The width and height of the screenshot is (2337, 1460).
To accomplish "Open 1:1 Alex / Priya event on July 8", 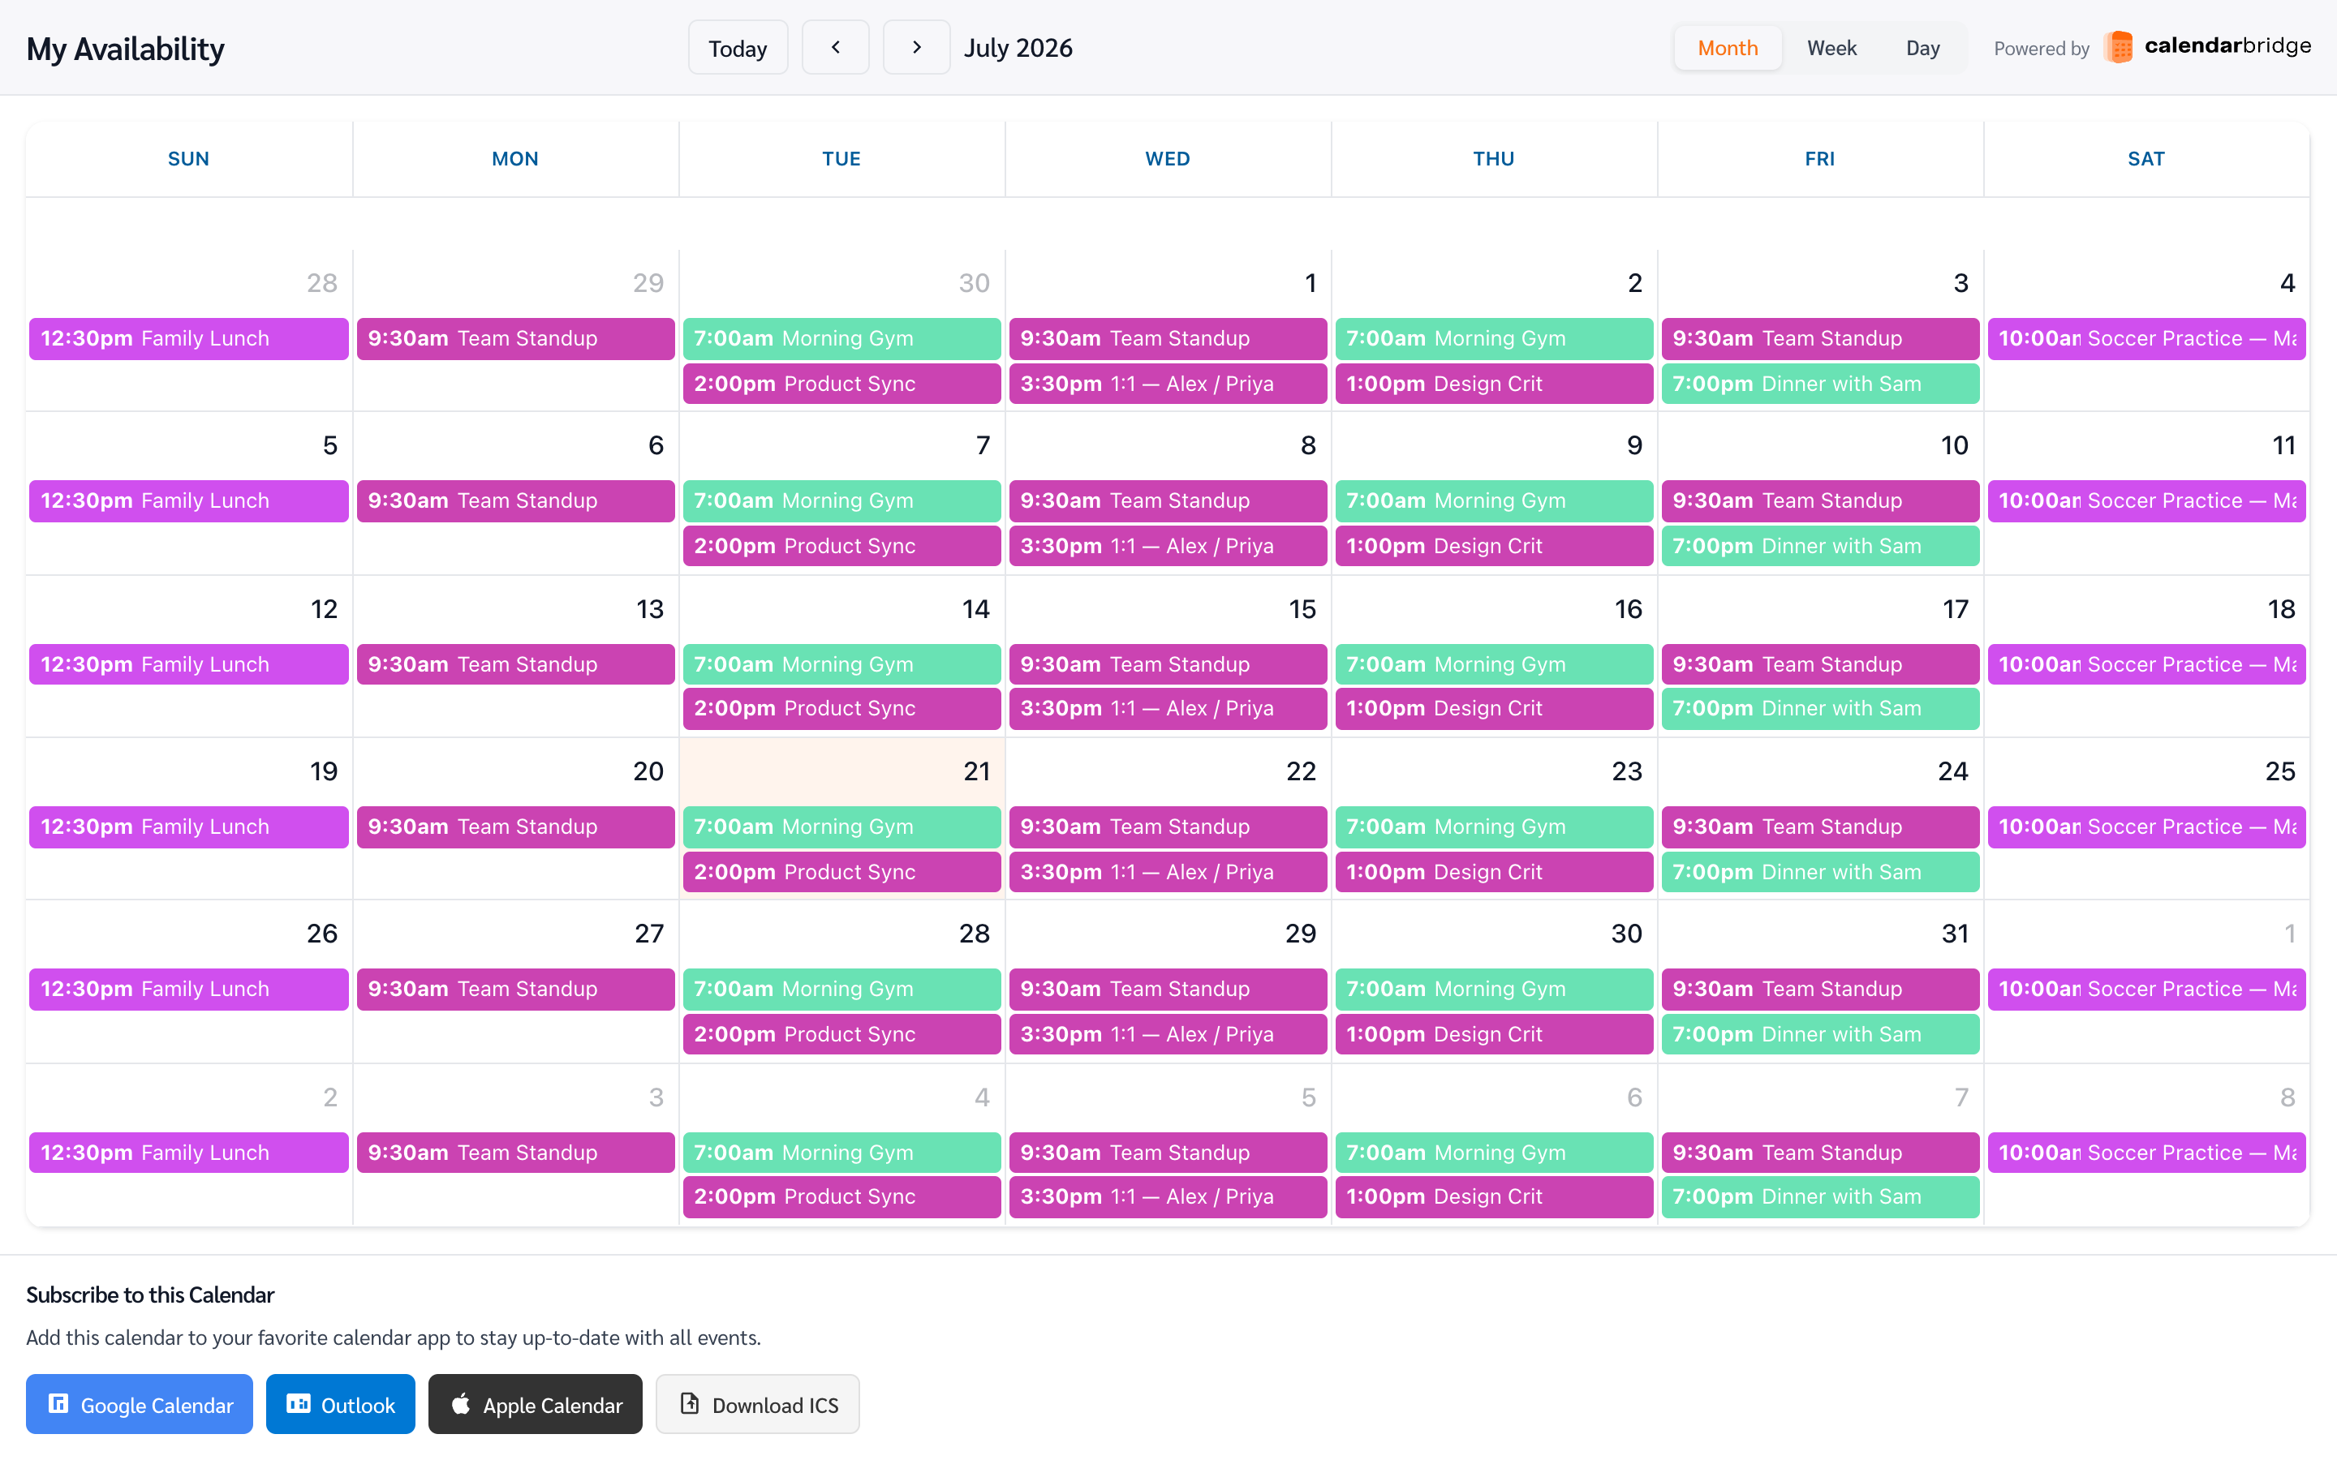I will point(1168,547).
